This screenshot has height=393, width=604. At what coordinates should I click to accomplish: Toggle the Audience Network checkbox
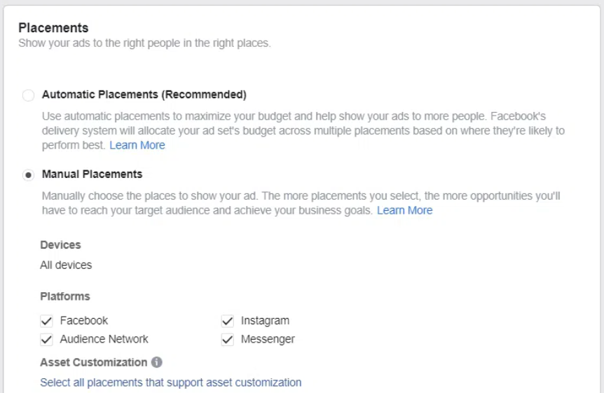tap(47, 340)
